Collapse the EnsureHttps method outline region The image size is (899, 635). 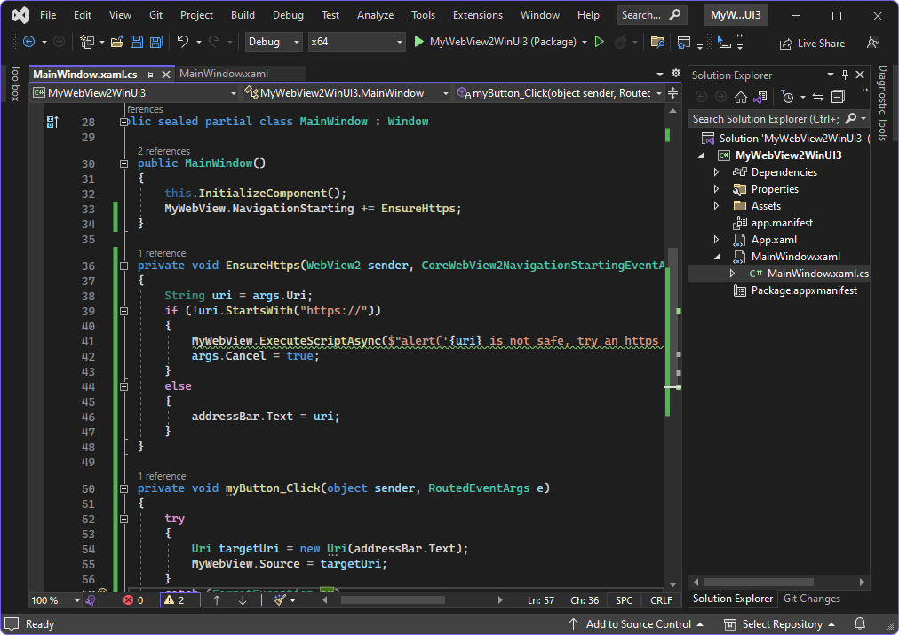[x=123, y=266]
